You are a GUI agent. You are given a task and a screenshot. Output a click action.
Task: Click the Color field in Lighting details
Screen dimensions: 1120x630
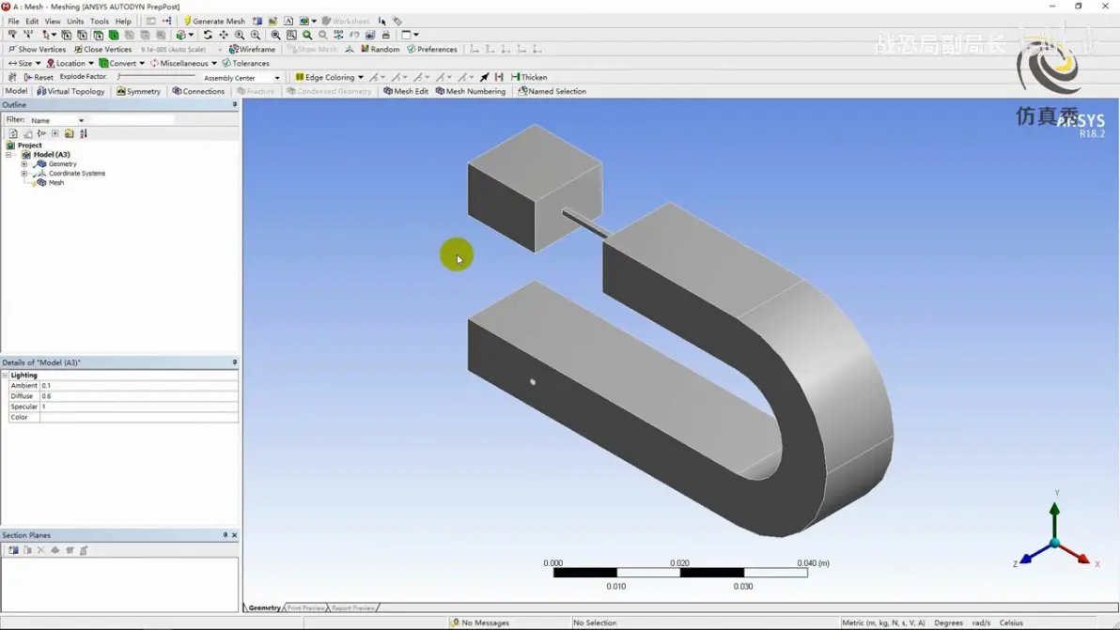(x=138, y=418)
